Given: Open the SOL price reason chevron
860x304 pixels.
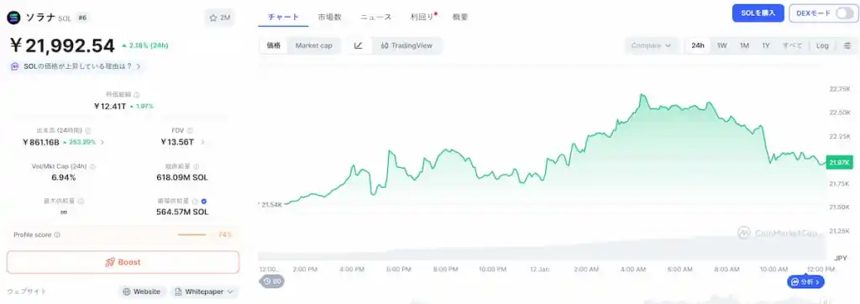Looking at the screenshot, I should point(139,66).
